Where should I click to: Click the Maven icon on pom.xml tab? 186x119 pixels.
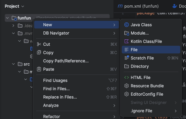(x=120, y=6)
